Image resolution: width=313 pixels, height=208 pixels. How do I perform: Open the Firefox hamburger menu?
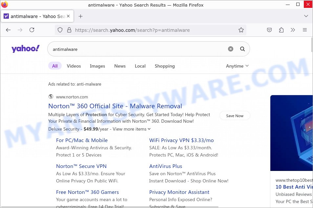pyautogui.click(x=304, y=30)
